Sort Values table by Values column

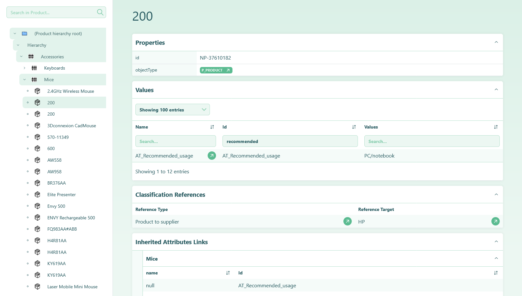point(496,127)
